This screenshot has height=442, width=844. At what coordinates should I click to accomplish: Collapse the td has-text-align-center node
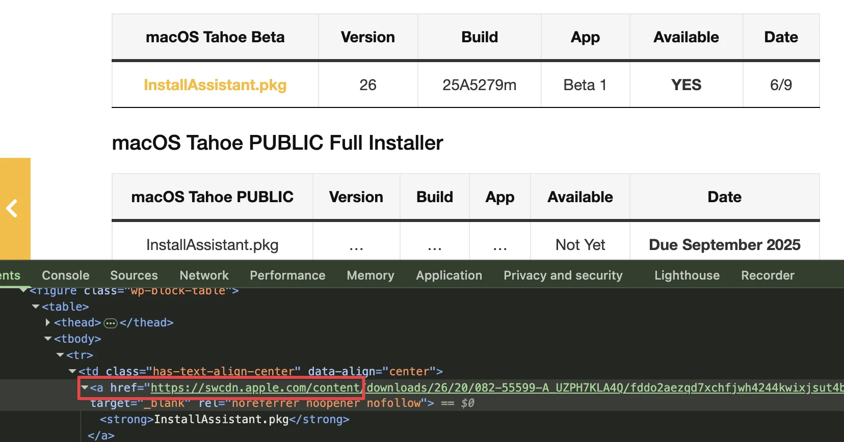click(72, 371)
